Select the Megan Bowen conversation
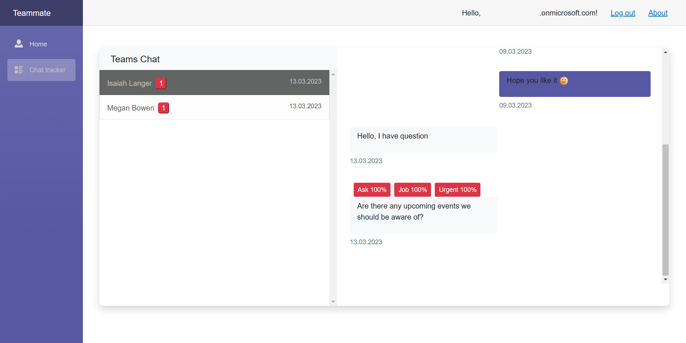Viewport: 686px width, 343px height. [x=214, y=107]
